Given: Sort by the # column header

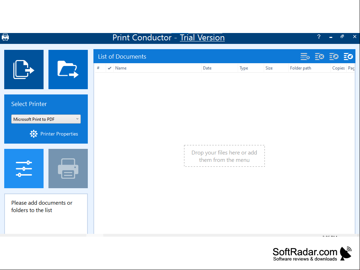Looking at the screenshot, I should pos(98,68).
